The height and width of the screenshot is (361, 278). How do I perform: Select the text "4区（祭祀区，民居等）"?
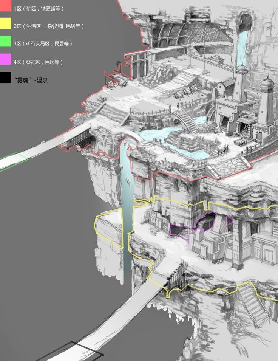(38, 62)
